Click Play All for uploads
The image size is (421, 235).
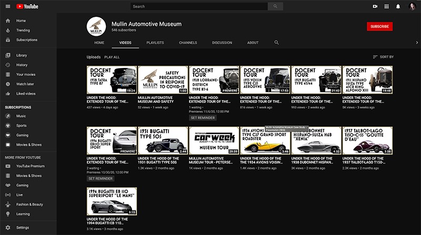(x=112, y=57)
